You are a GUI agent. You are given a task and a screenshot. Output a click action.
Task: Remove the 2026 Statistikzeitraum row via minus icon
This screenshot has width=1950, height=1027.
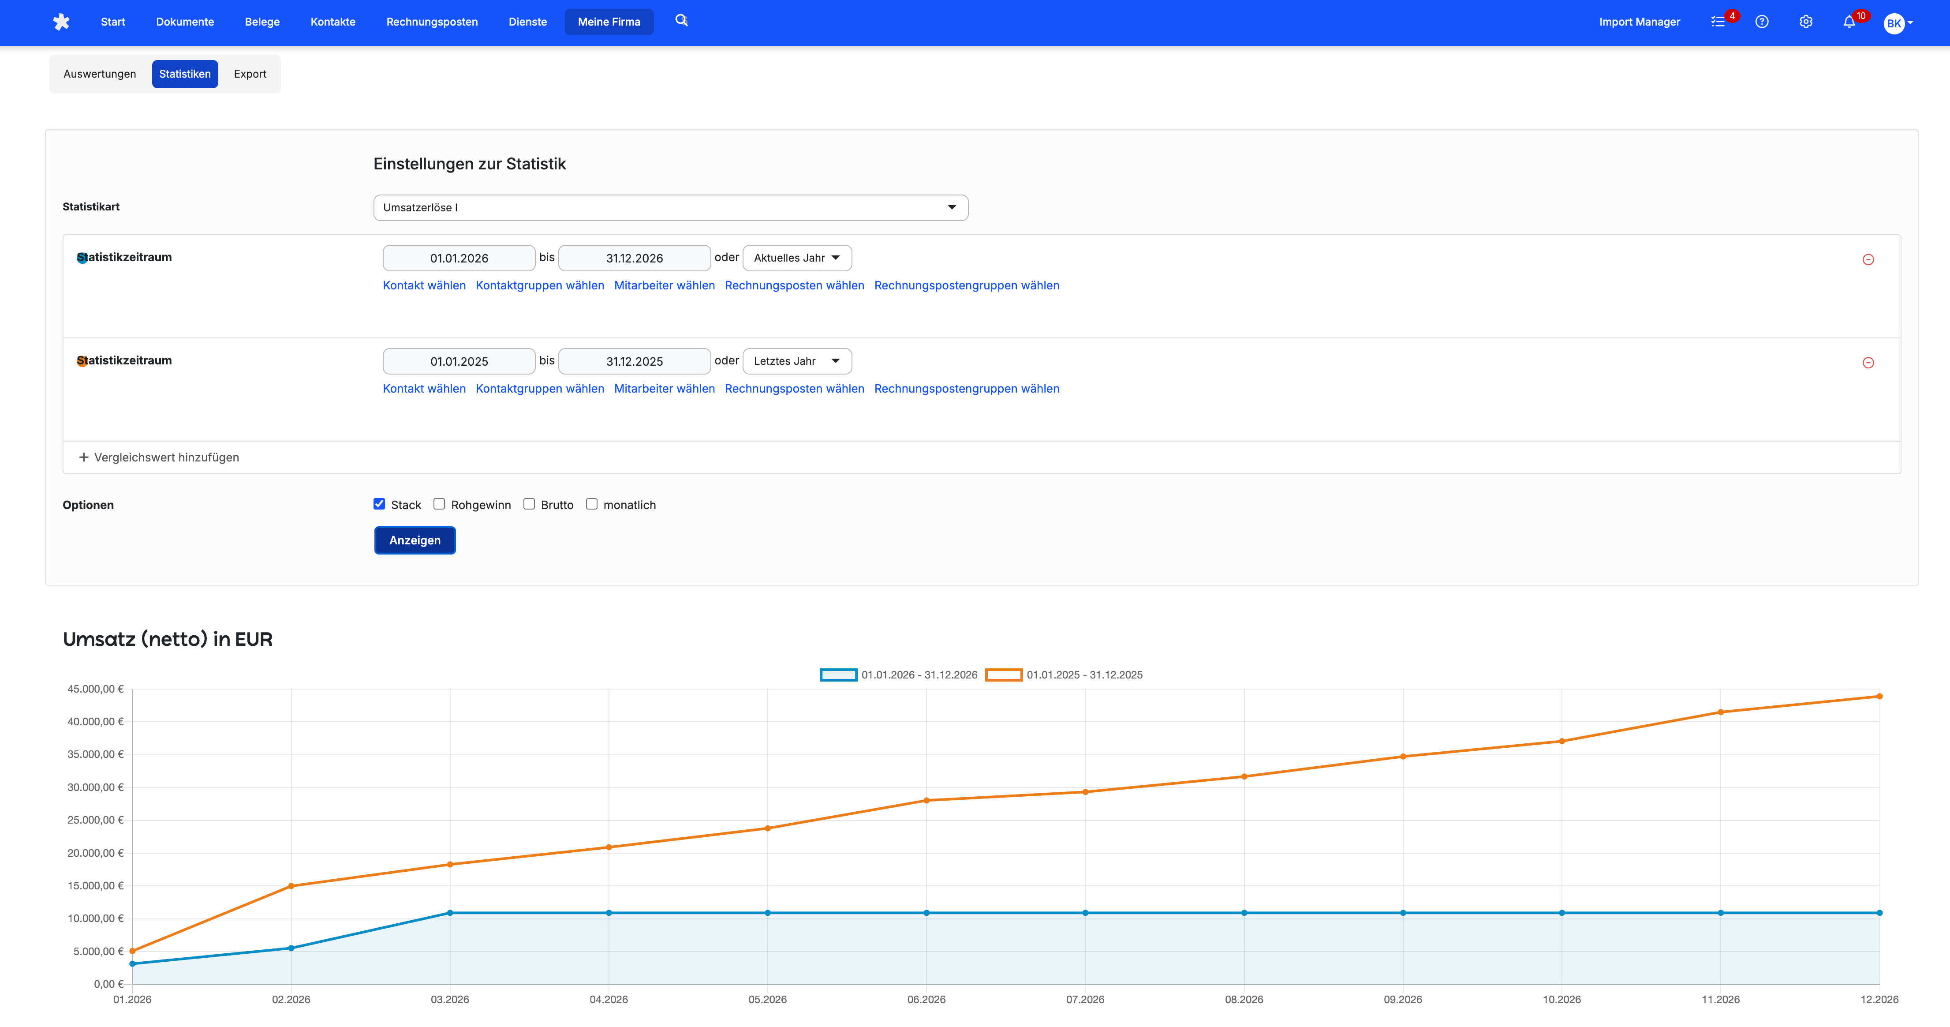point(1868,260)
